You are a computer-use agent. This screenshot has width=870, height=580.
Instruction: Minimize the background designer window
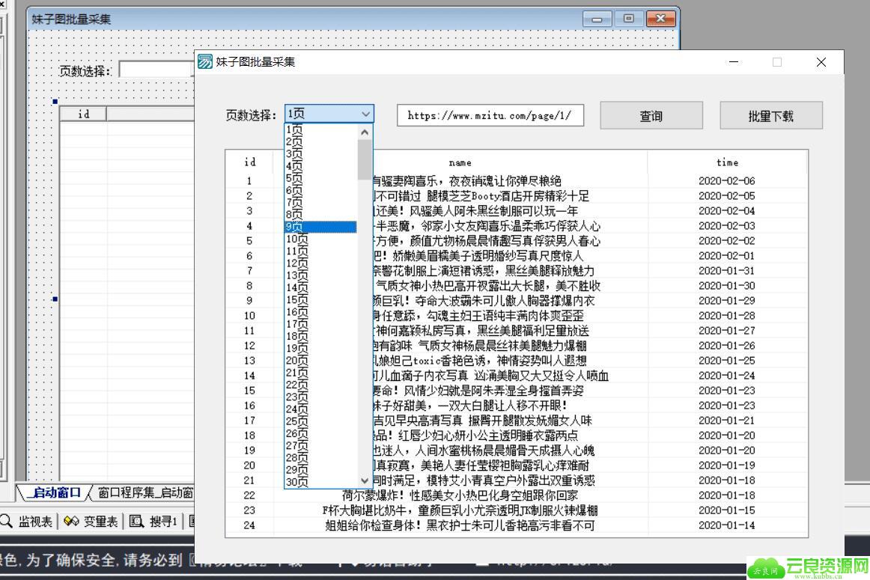[x=597, y=18]
